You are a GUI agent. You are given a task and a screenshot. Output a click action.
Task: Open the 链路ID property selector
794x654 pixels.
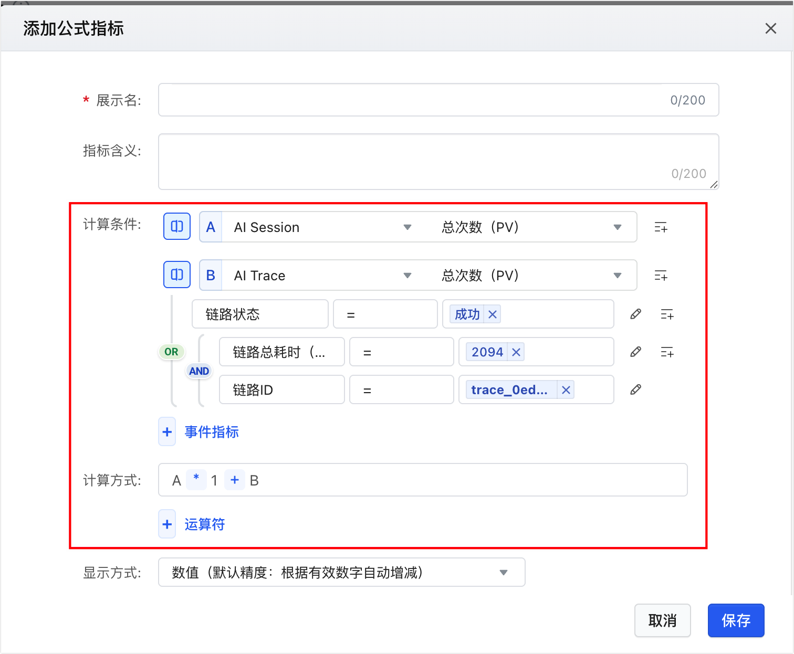tap(282, 390)
